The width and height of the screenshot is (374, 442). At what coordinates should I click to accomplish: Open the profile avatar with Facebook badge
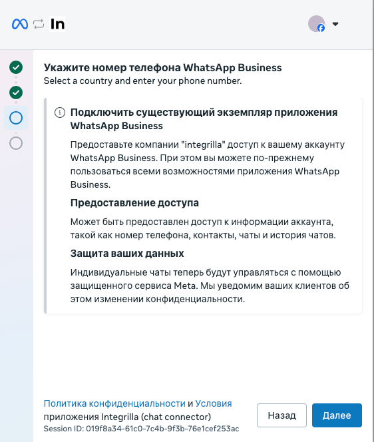tap(317, 24)
